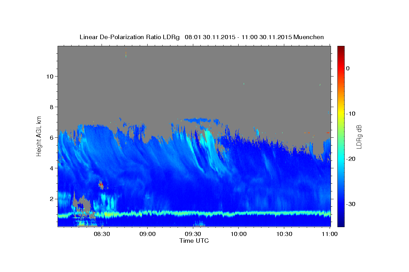409x272 pixels.
Task: Click the dark red top of the colorbar
Action: pos(341,49)
